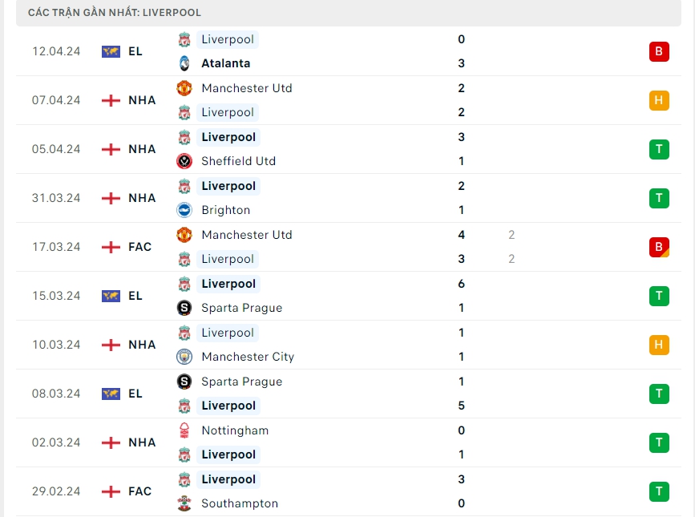Click the green T badge for Sheffield Utd match
Screen dimensions: 695x517
[x=659, y=149]
